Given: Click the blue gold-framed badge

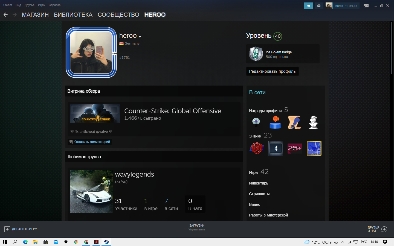Looking at the screenshot, I should [314, 148].
